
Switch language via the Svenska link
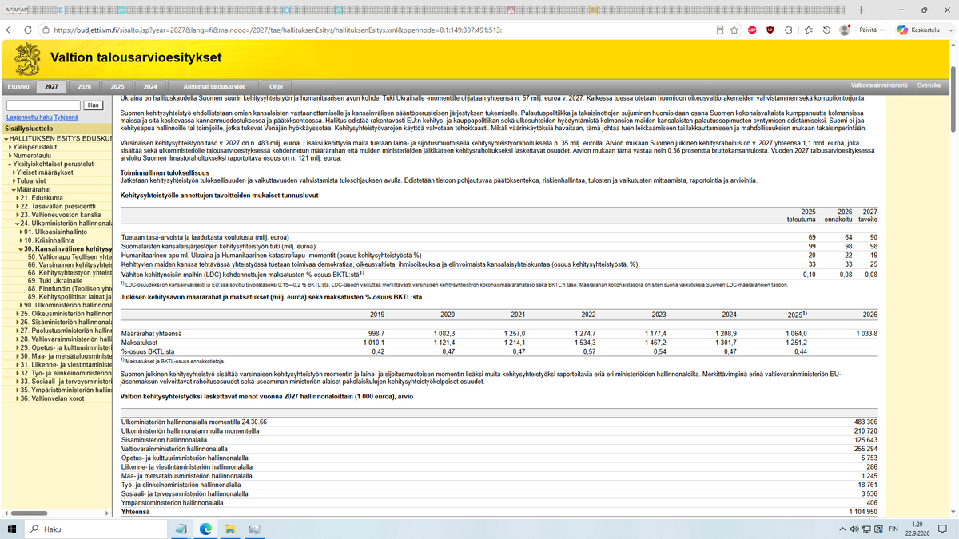pyautogui.click(x=929, y=85)
